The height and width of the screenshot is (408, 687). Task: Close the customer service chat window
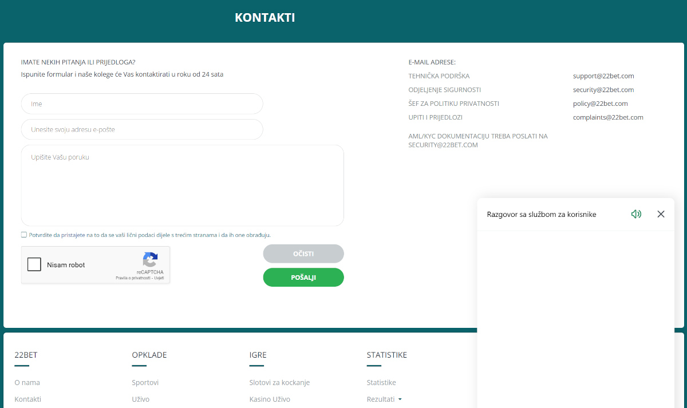[x=661, y=214]
